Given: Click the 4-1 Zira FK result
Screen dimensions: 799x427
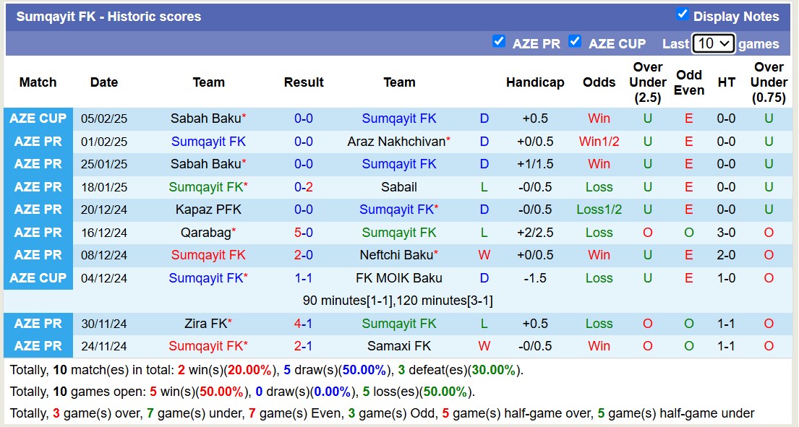Looking at the screenshot, I should pyautogui.click(x=304, y=324).
